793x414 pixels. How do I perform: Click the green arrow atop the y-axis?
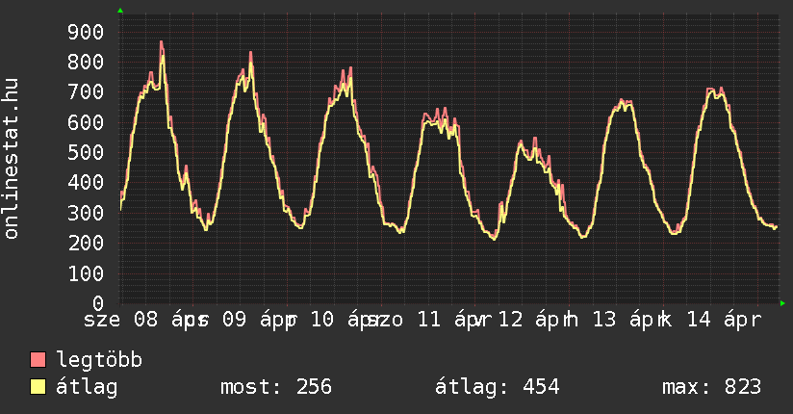coord(120,11)
